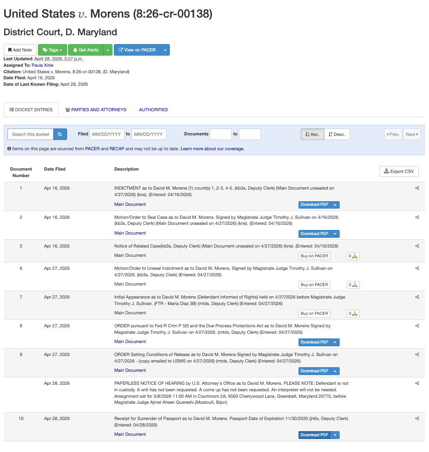This screenshot has width=429, height=452.
Task: Switch to Parties and Attorneys tab
Action: (96, 110)
